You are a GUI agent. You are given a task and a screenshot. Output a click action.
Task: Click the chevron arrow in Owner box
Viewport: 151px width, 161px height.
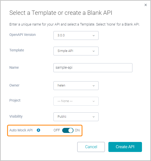94,86
